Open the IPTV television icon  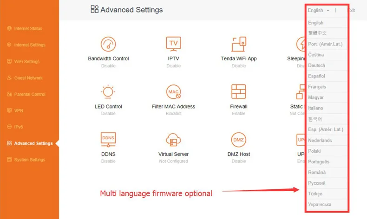click(x=173, y=44)
